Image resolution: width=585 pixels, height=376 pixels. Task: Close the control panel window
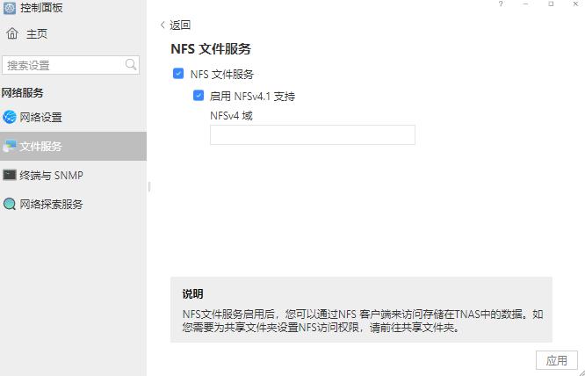575,4
